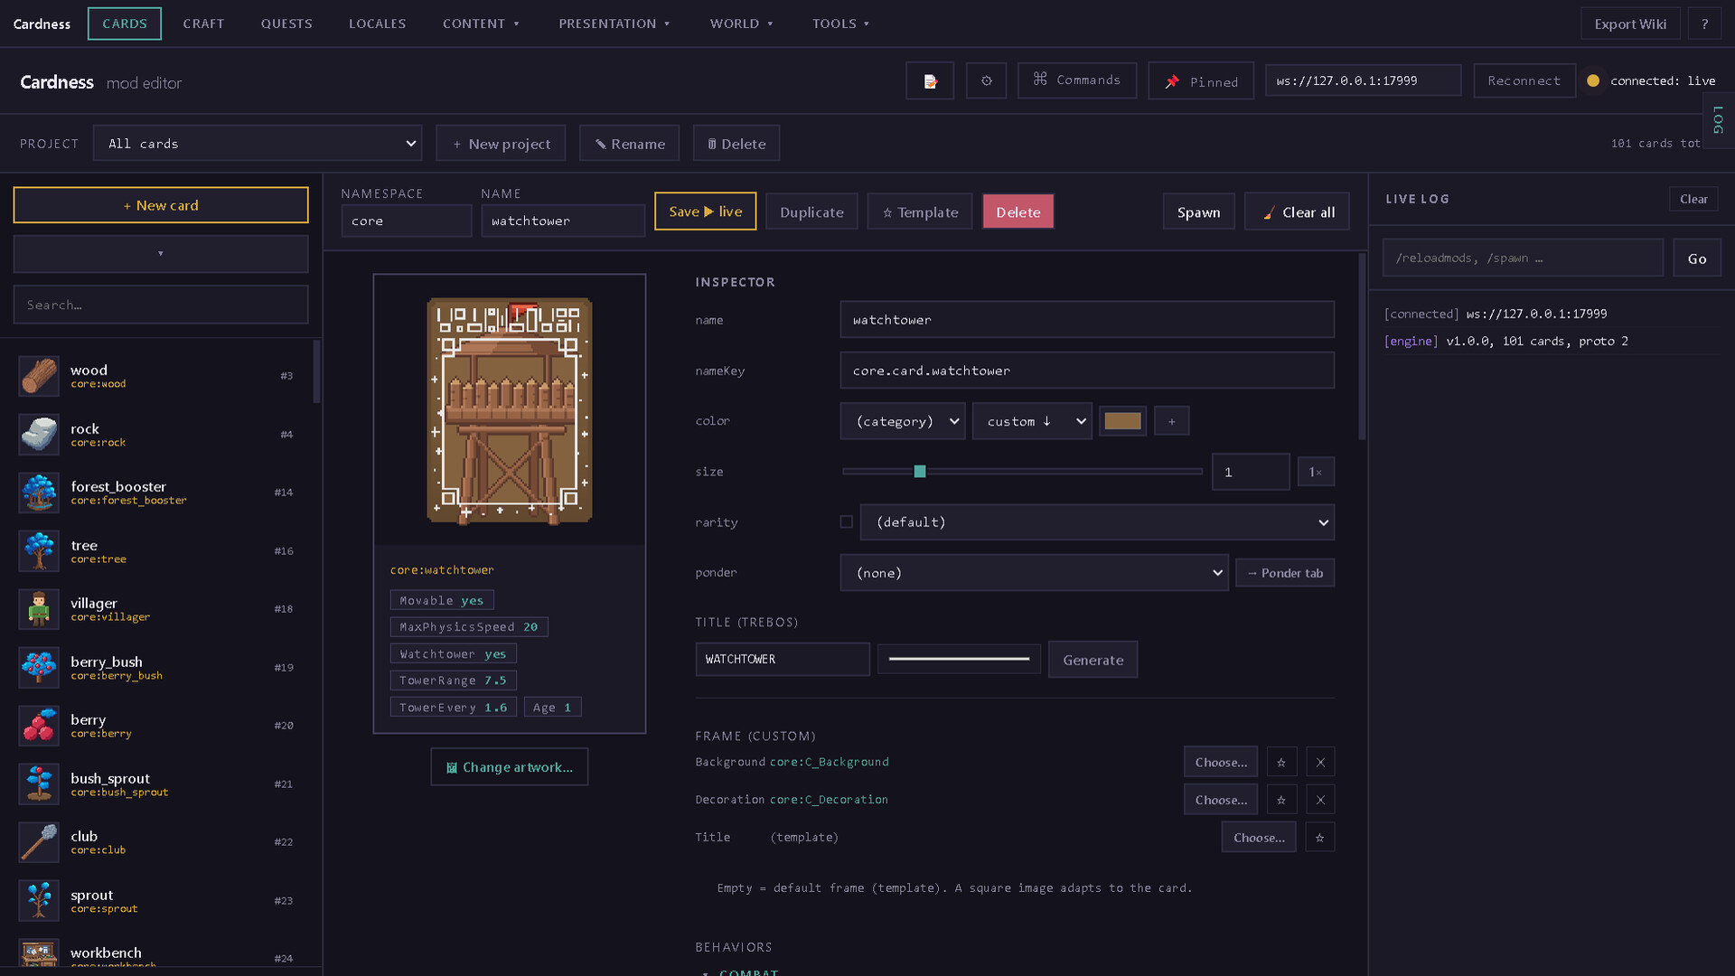The height and width of the screenshot is (976, 1735).
Task: Open settings gear icon in header
Action: point(986,81)
